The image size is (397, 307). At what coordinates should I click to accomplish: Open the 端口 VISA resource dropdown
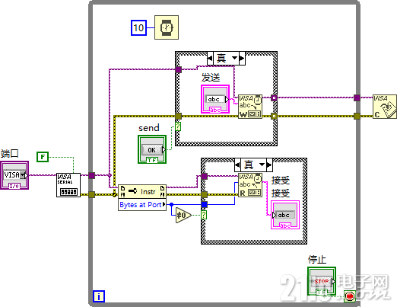point(23,175)
